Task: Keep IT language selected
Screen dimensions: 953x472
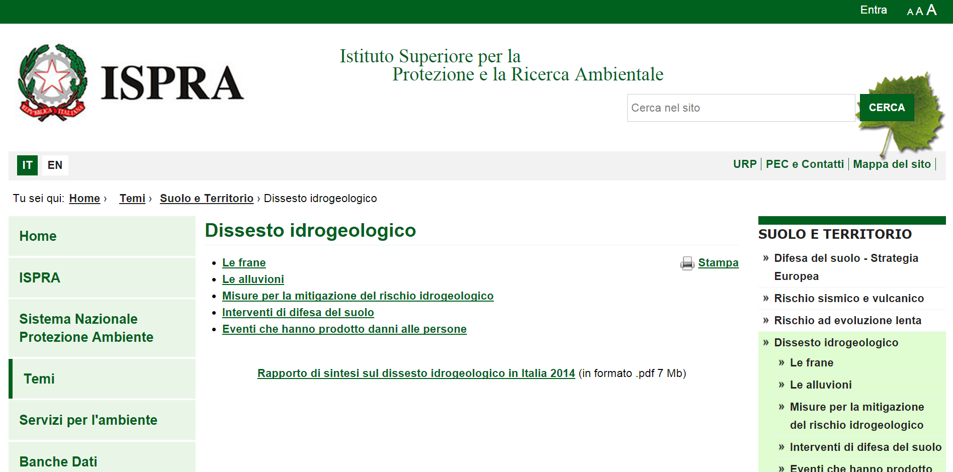Action: (x=28, y=165)
